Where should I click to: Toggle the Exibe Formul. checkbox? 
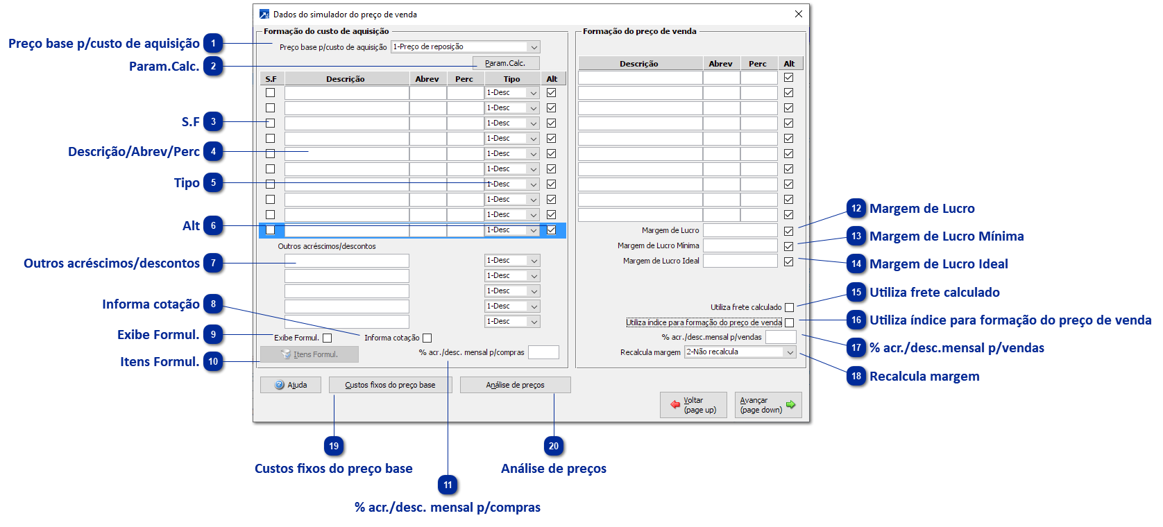pos(327,338)
